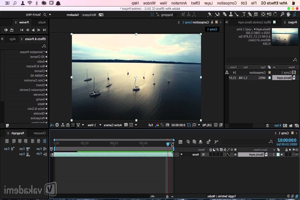Create a new folder in Project panel
Screen dimensions: 300x200
[x=291, y=126]
